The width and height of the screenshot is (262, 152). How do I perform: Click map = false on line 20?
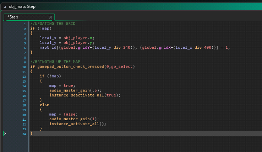(x=63, y=114)
